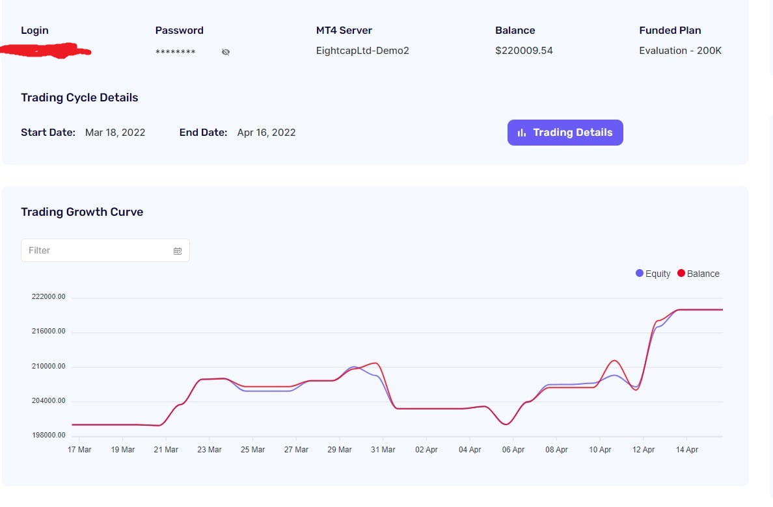This screenshot has width=773, height=507.
Task: Open the Trading Details button
Action: pos(565,133)
